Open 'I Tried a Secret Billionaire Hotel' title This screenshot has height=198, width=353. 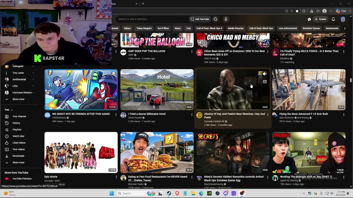(147, 114)
